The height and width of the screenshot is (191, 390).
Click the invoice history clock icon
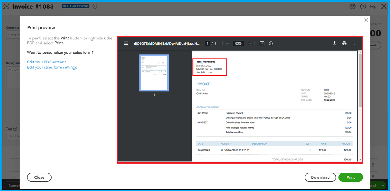(6, 7)
